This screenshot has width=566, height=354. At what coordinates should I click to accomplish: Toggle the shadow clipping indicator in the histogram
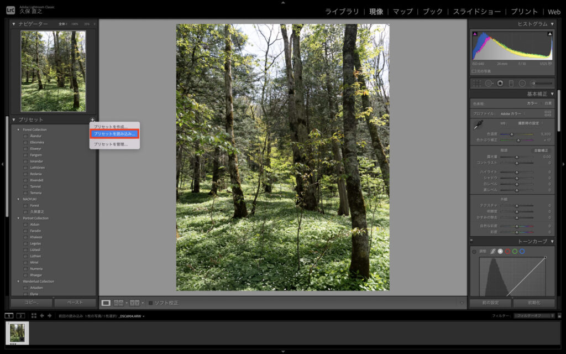(x=475, y=34)
